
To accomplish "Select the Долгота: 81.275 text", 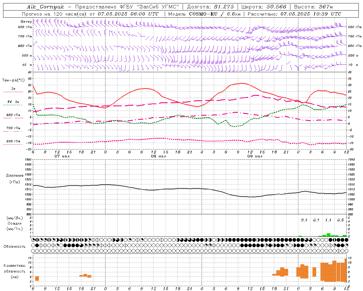I will [x=210, y=7].
